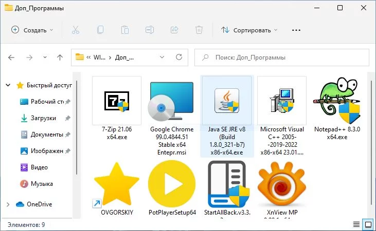
Task: Select the Google Chrome msi installer icon
Action: 171,102
